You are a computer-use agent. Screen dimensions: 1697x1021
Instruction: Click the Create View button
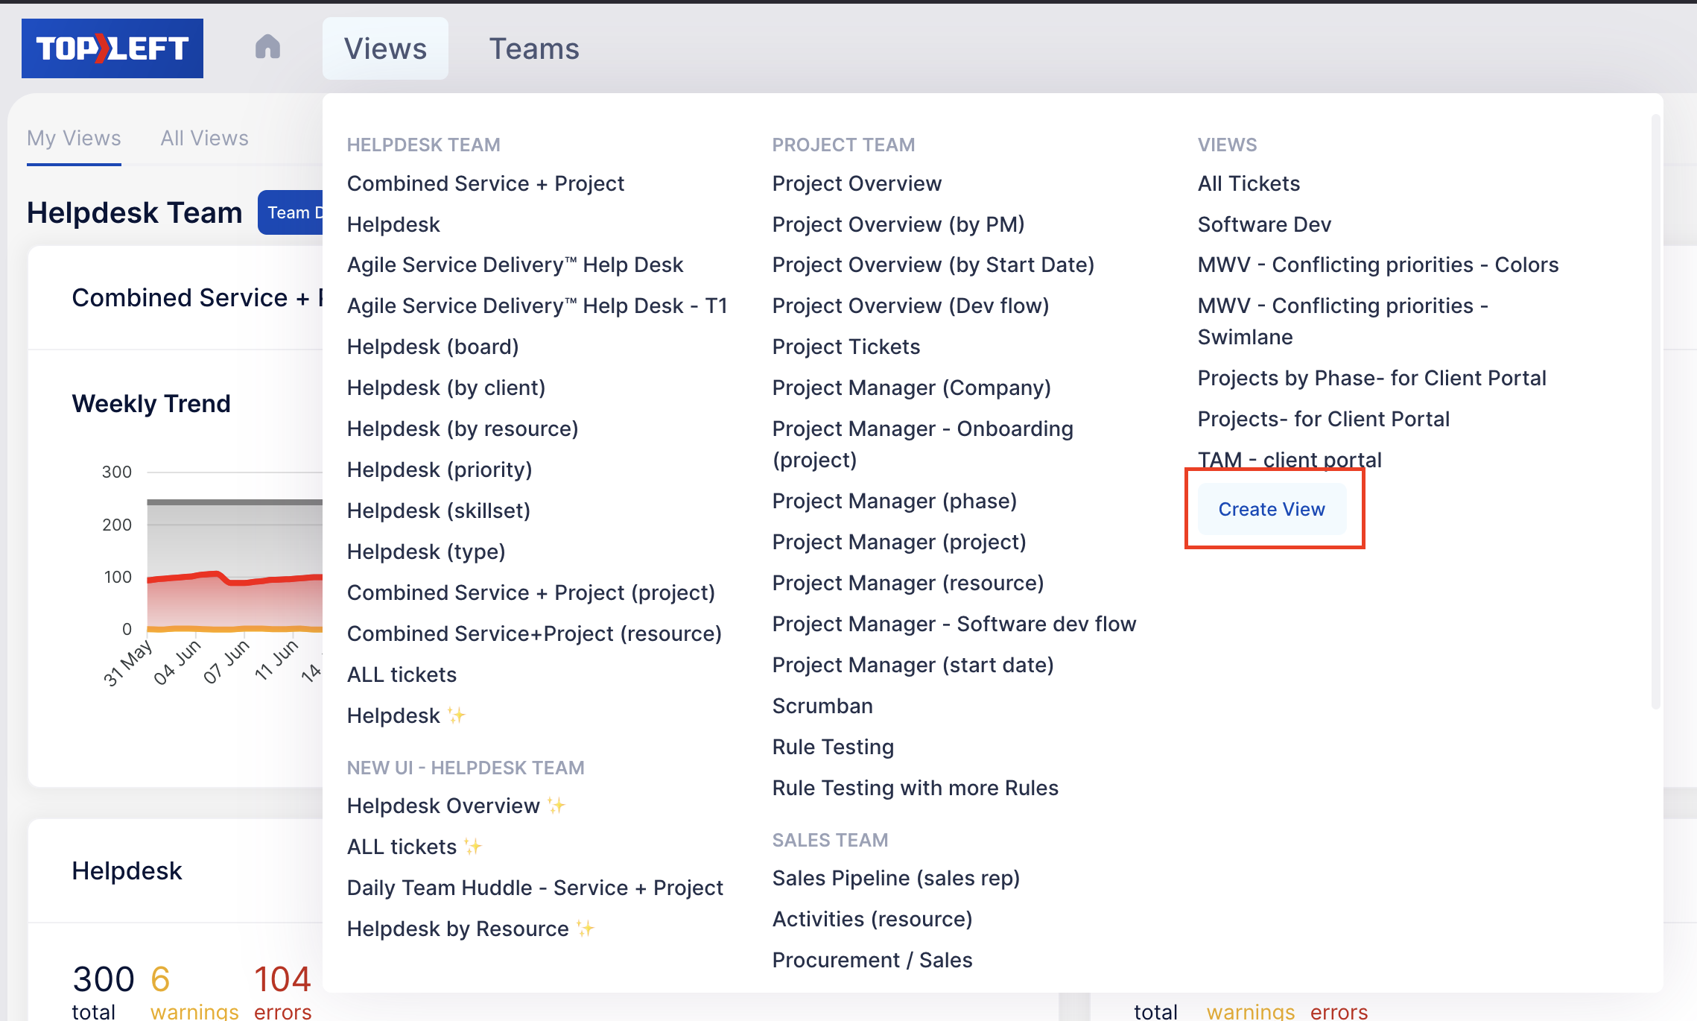tap(1272, 509)
